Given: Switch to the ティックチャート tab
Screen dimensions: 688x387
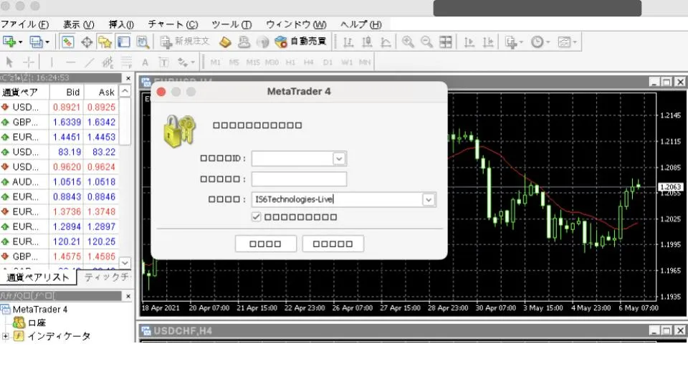Looking at the screenshot, I should point(105,277).
